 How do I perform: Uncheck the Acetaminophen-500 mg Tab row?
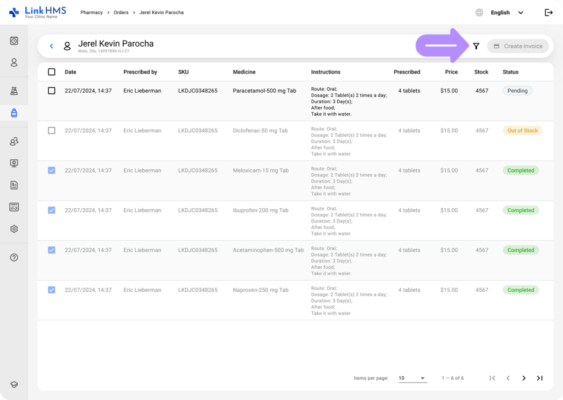pyautogui.click(x=52, y=250)
